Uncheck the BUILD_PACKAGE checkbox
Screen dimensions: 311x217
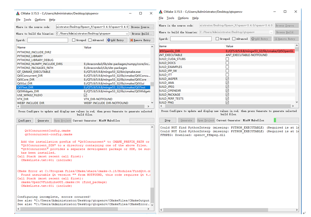pyautogui.click(x=227, y=94)
